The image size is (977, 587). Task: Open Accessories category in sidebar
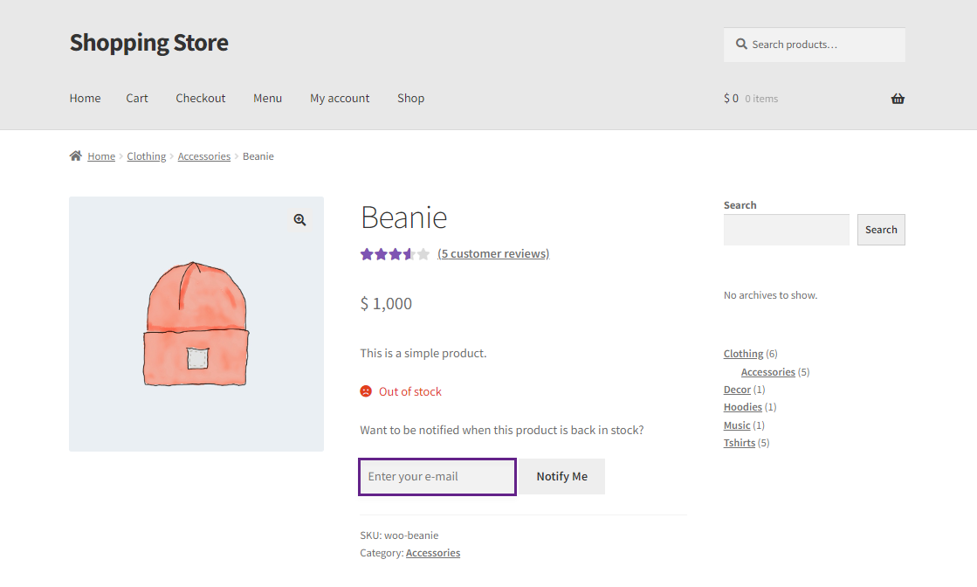click(767, 372)
